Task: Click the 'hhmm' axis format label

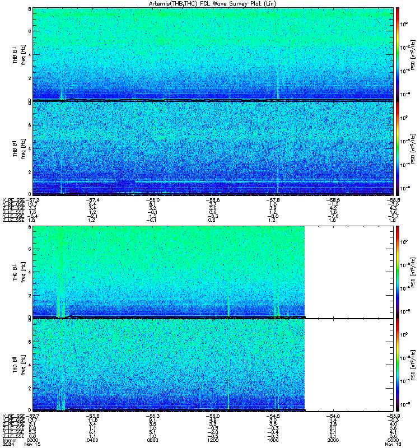Action: tap(8, 440)
